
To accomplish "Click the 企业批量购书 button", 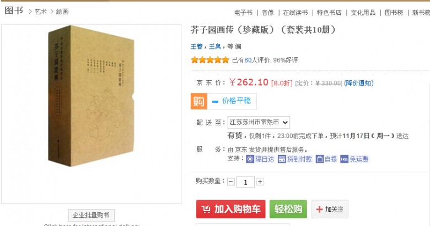I will tap(92, 216).
